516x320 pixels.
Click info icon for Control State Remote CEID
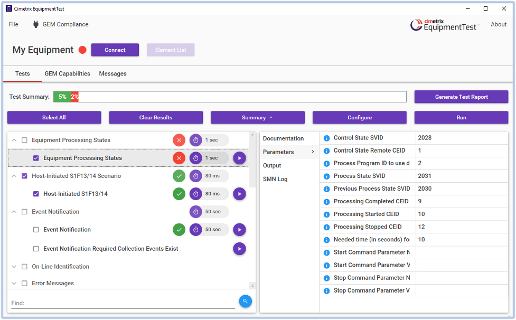[x=327, y=151]
